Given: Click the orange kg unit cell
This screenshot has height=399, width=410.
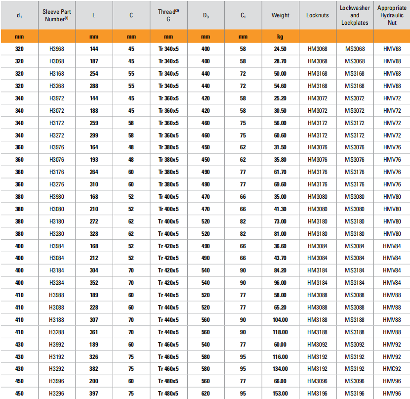Looking at the screenshot, I should coord(280,37).
